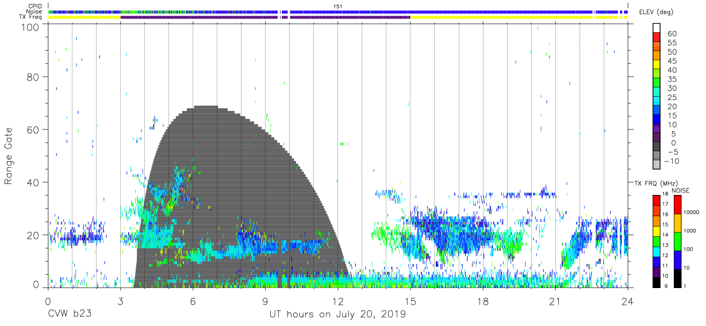This screenshot has width=706, height=326.
Task: Select the 'Noise' row label at top left
Action: pyautogui.click(x=34, y=11)
